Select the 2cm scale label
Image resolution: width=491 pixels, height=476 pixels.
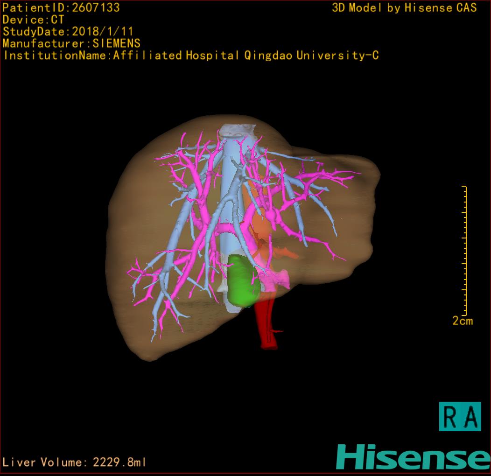click(x=462, y=321)
